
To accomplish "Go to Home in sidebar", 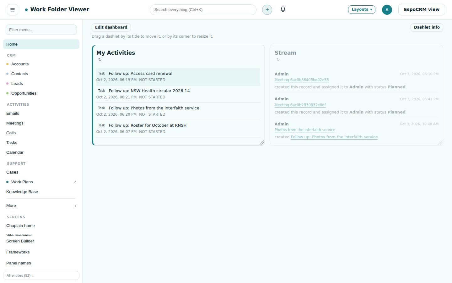I will click(41, 44).
